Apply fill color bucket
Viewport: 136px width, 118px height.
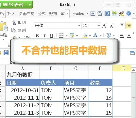[x=85, y=35]
